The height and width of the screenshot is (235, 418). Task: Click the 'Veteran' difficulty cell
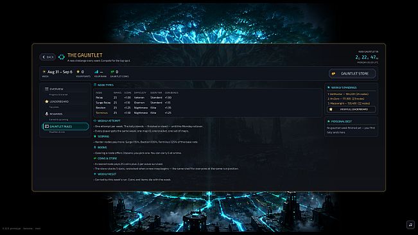[x=139, y=98]
